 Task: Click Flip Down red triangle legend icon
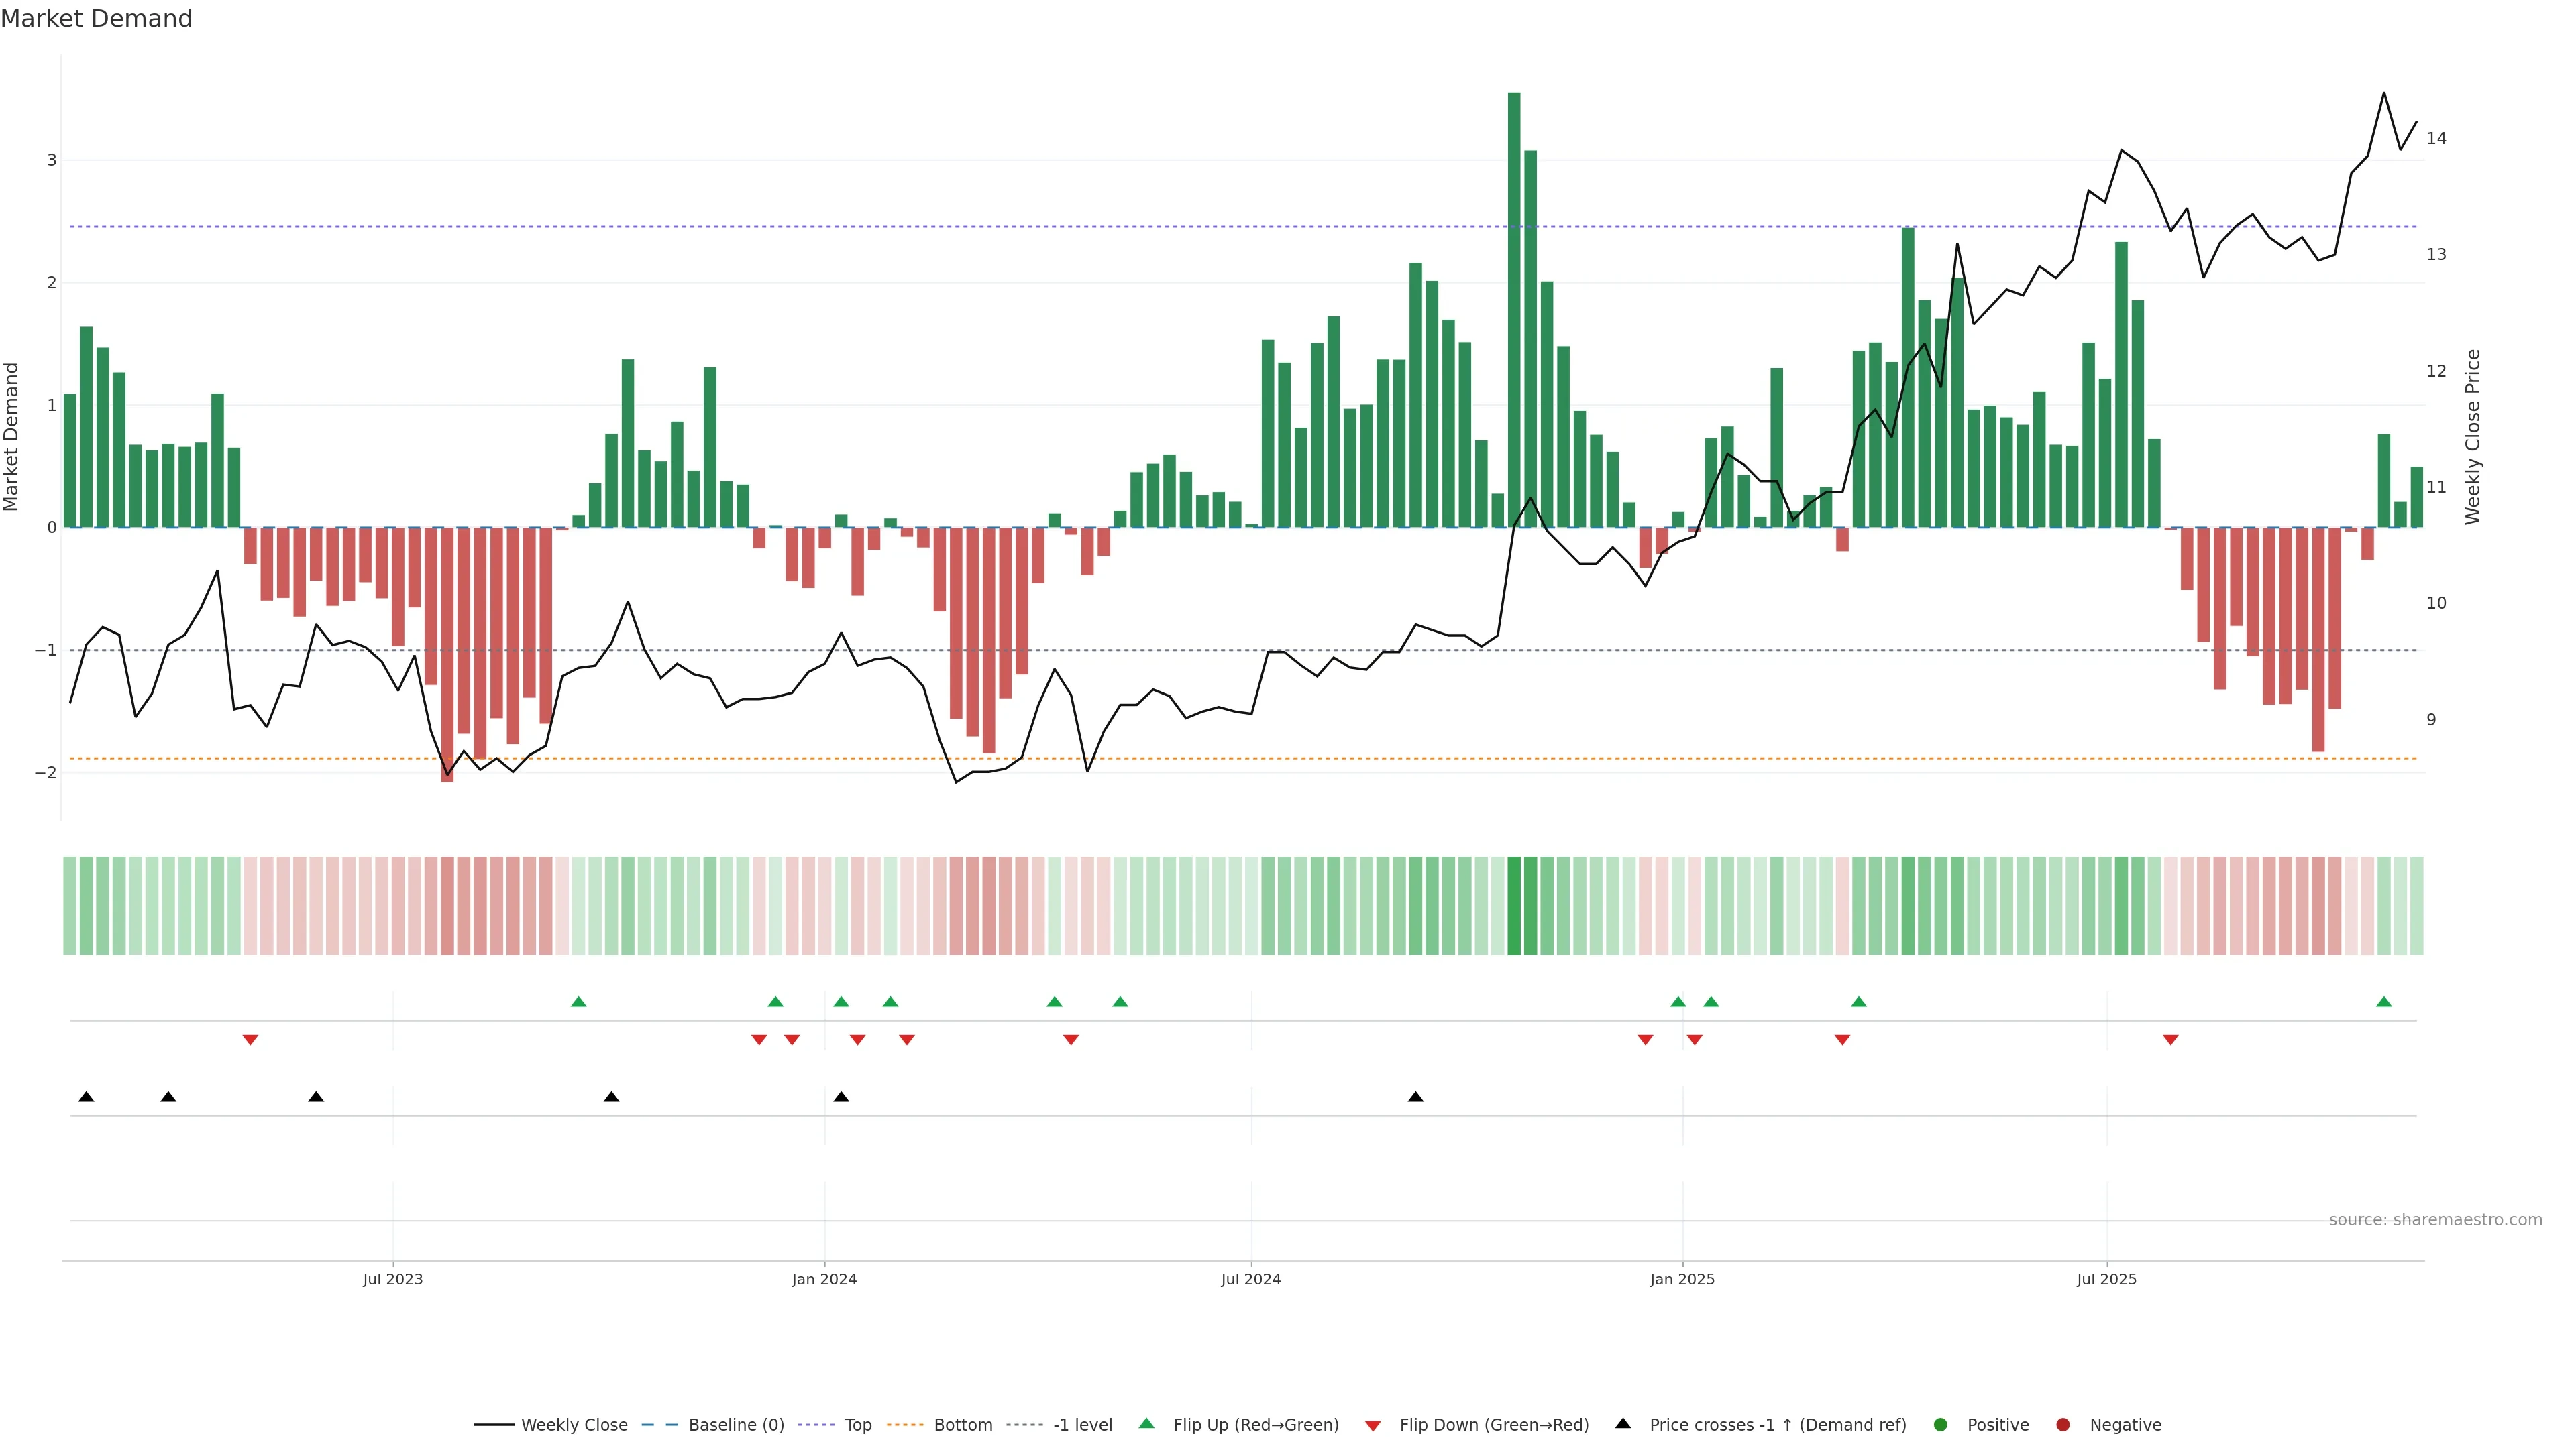coord(1373,1426)
